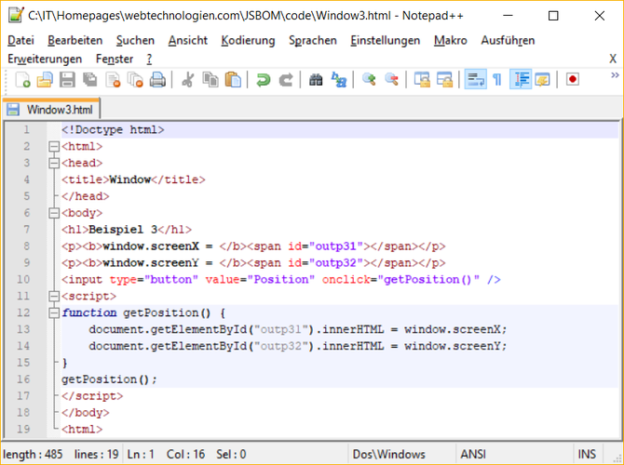Image resolution: width=624 pixels, height=465 pixels.
Task: Open the Suchen menu
Action: tap(135, 40)
